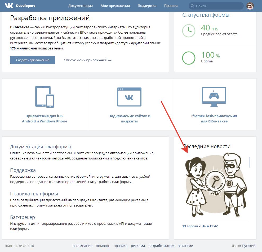This screenshot has width=262, height=252.
Task: Click the Среднее время ответа label
Action: tap(219, 34)
